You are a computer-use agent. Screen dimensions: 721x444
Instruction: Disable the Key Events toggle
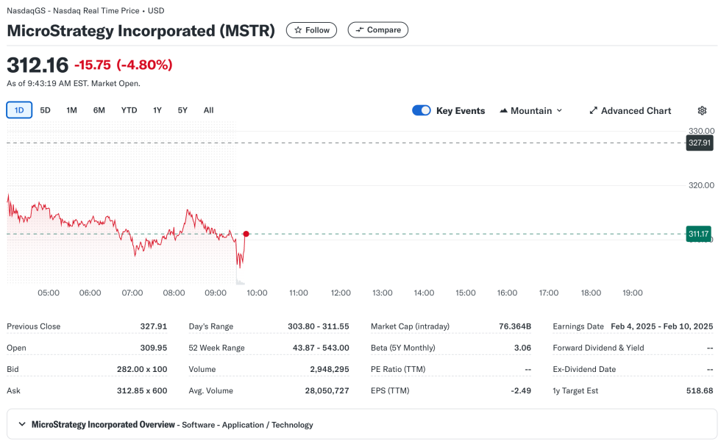coord(421,110)
